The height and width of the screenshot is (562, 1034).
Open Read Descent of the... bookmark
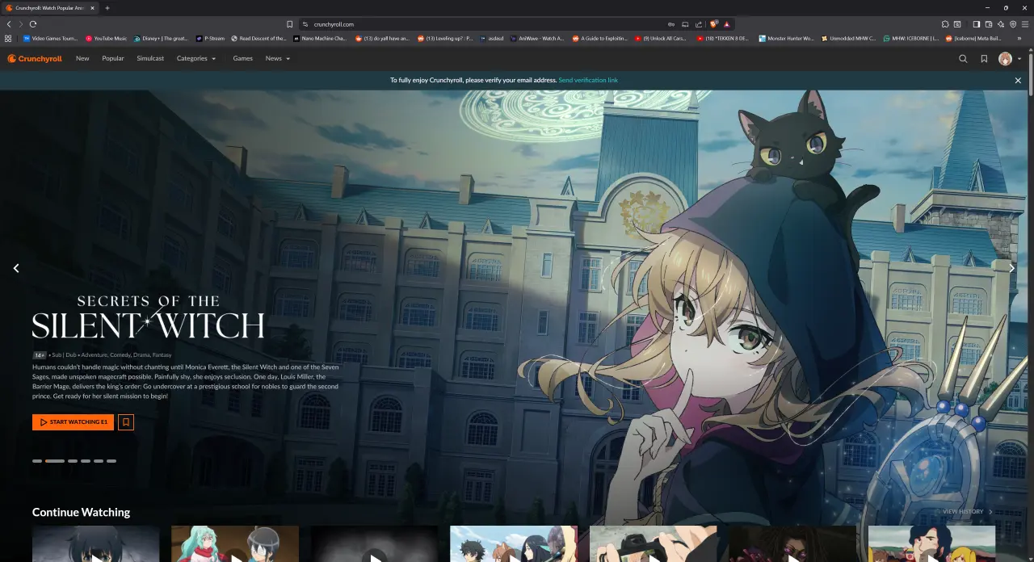(259, 38)
